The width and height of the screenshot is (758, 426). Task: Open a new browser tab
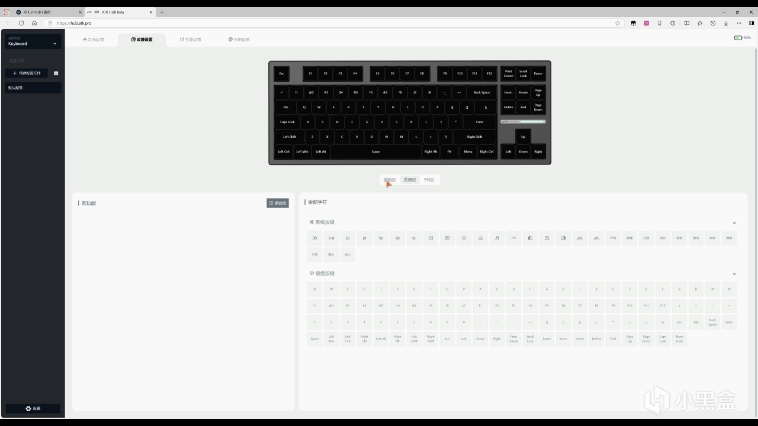(x=162, y=12)
